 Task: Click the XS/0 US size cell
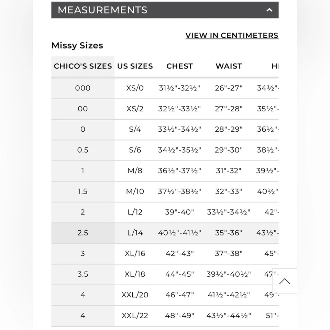pyautogui.click(x=135, y=88)
